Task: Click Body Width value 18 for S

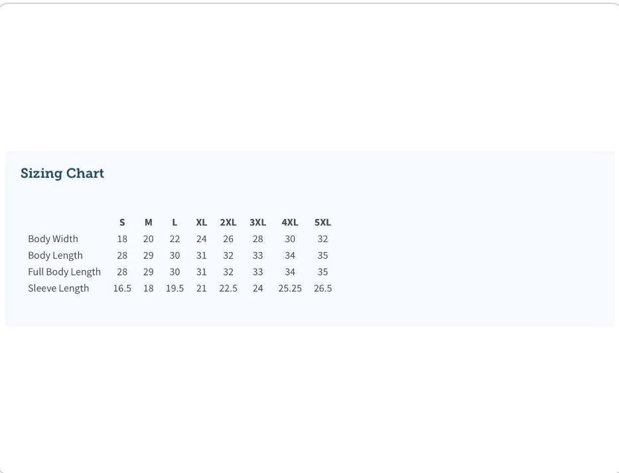Action: [x=122, y=239]
